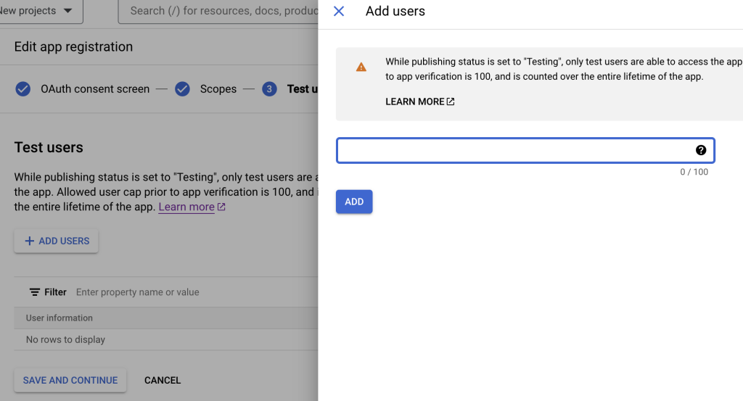Close the Add users panel
Viewport: 743px width, 401px height.
339,11
